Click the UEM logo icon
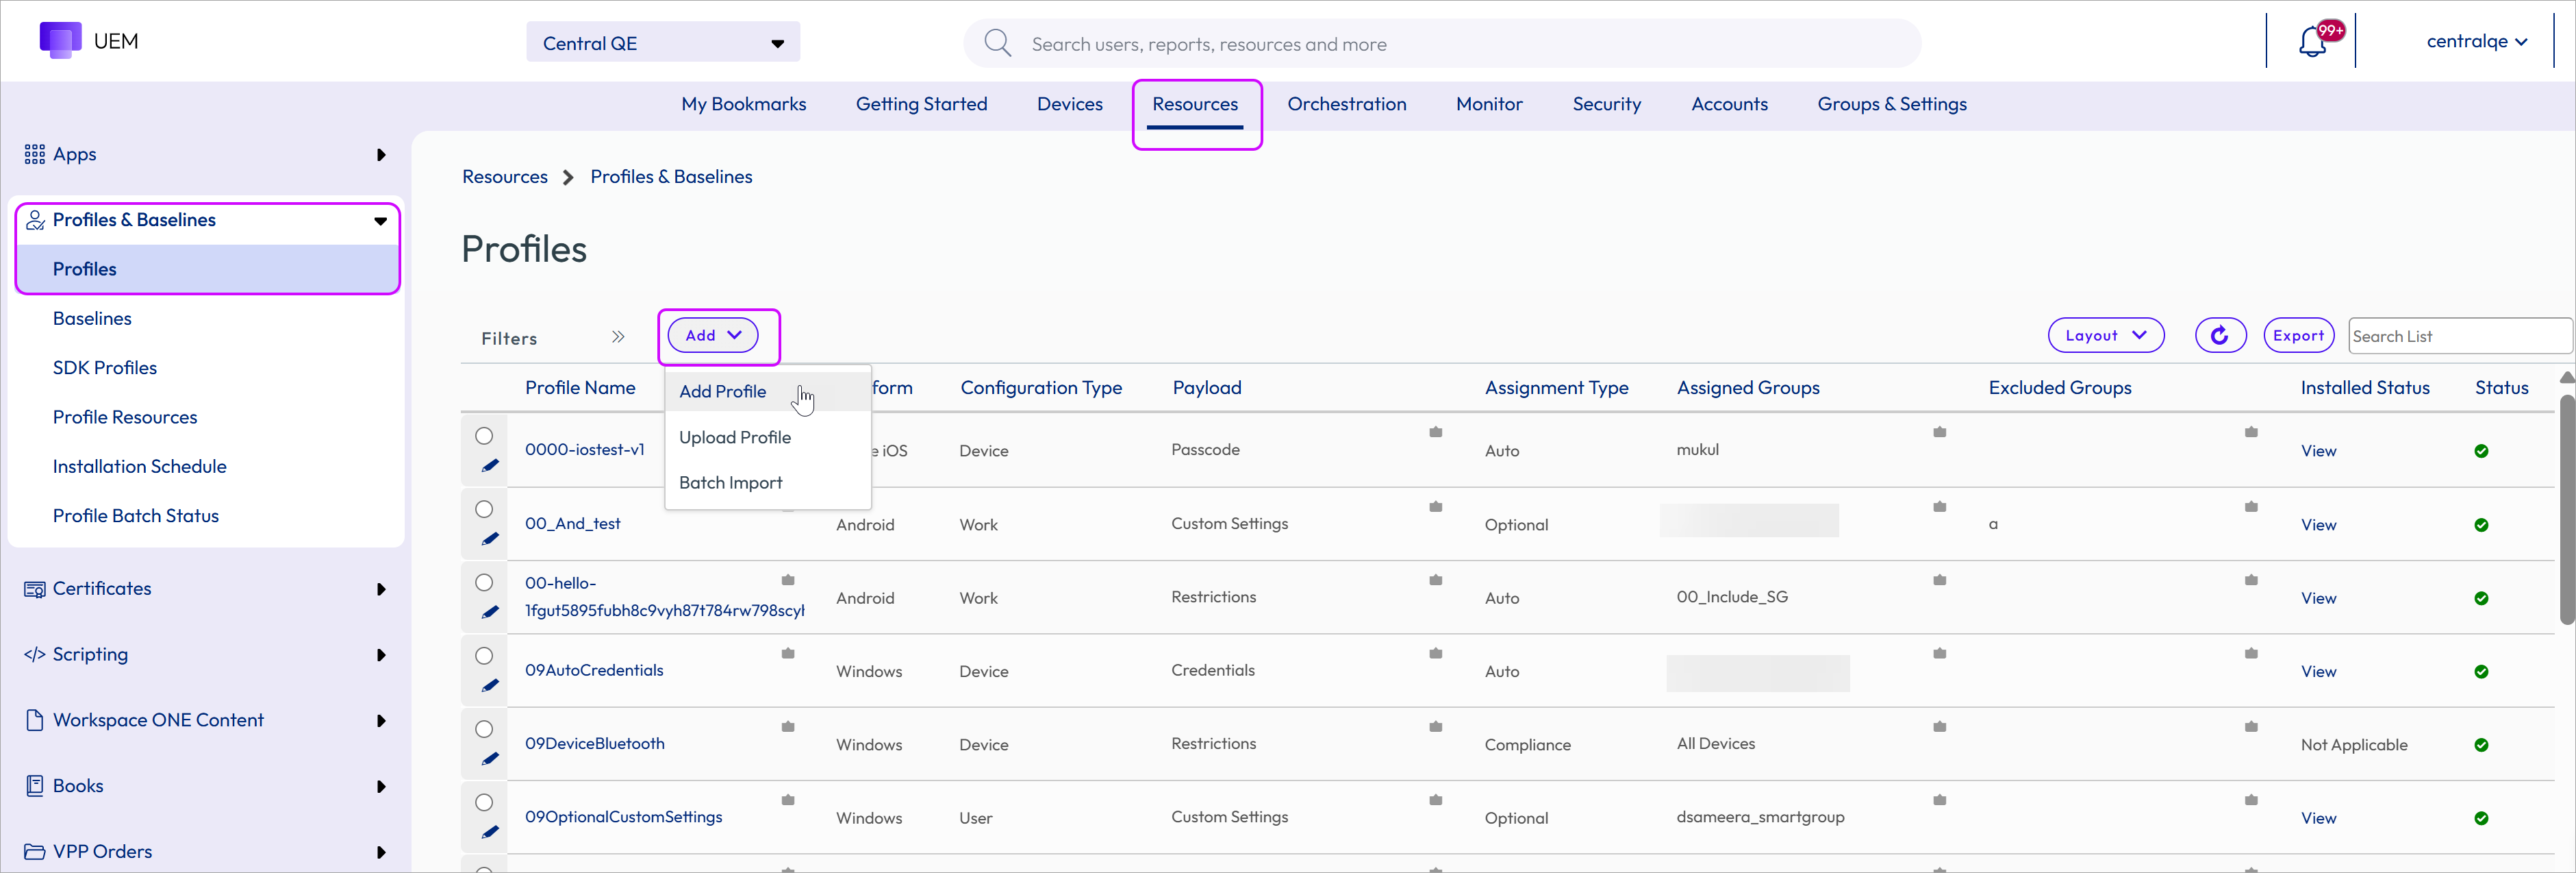 pyautogui.click(x=60, y=40)
